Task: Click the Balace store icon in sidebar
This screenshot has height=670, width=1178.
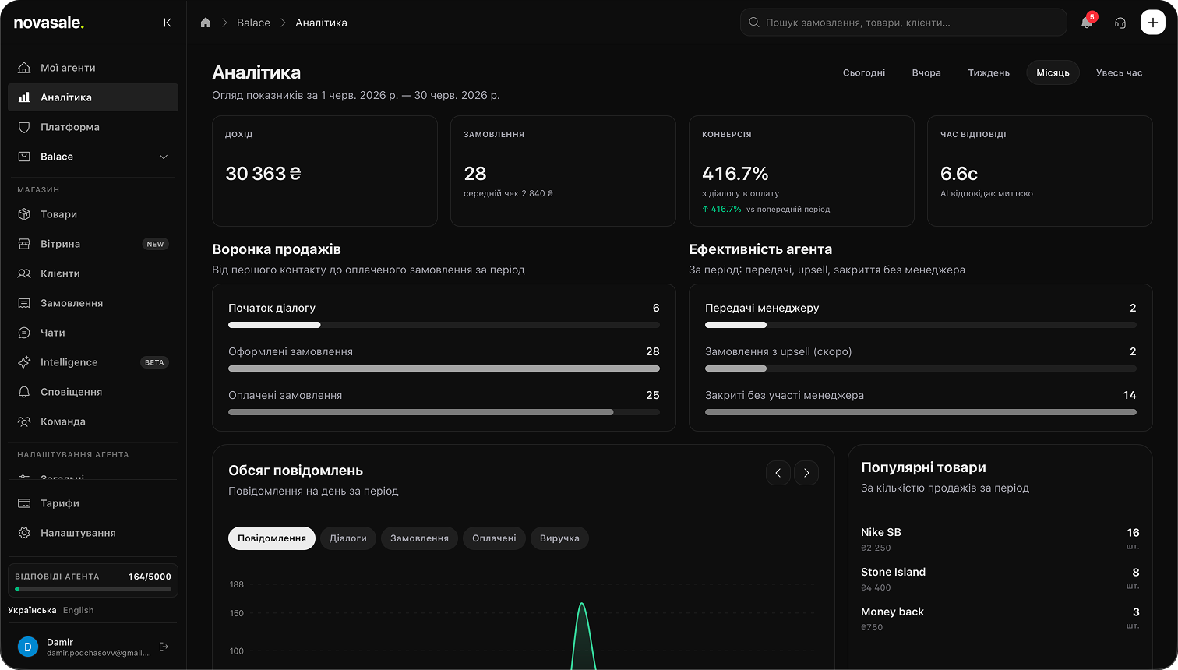Action: [24, 157]
